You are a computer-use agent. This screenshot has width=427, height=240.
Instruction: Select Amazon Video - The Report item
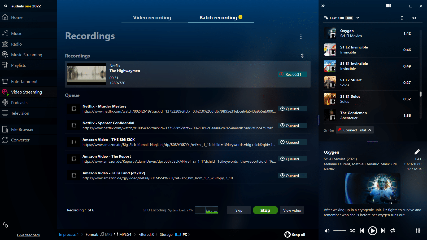click(x=188, y=159)
